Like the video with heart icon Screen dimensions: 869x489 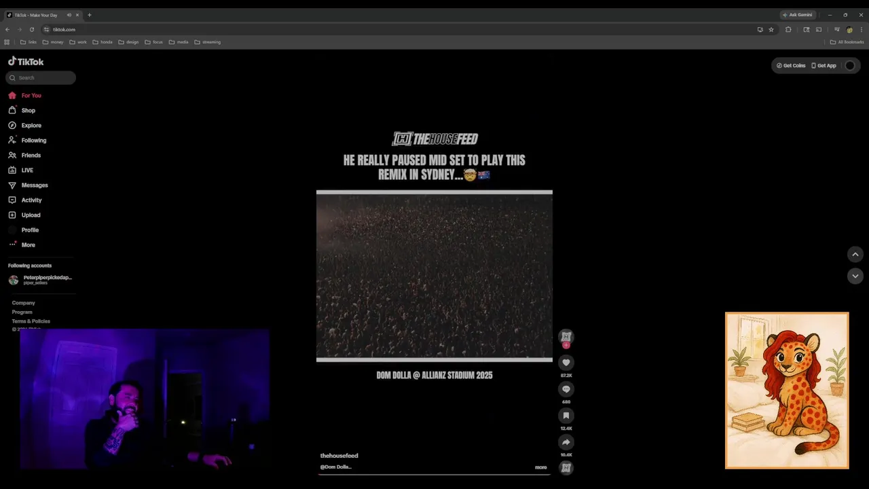point(566,363)
